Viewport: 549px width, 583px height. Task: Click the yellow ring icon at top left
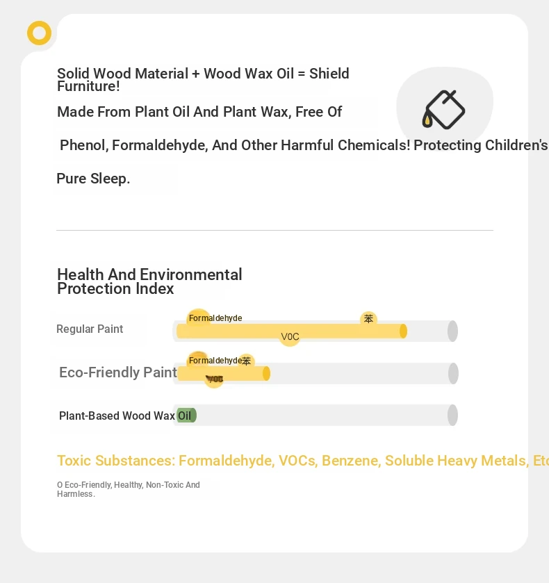click(x=39, y=33)
